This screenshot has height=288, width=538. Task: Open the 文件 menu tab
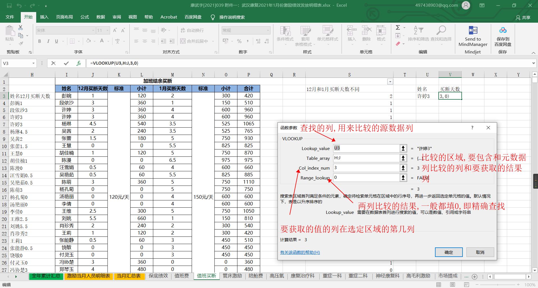point(10,17)
